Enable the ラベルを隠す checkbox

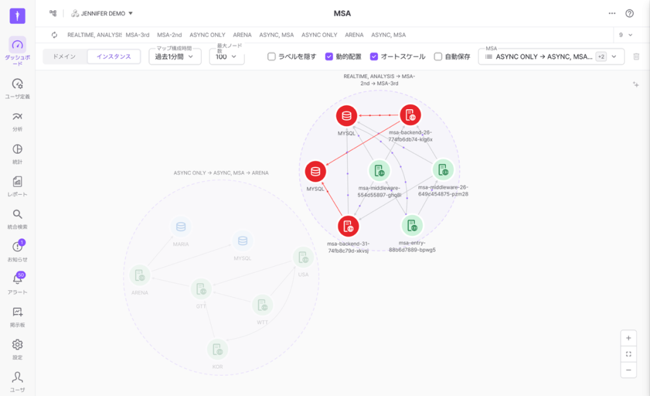272,56
